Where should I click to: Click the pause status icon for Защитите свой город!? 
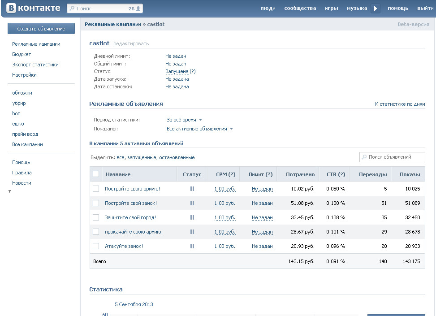coord(192,217)
